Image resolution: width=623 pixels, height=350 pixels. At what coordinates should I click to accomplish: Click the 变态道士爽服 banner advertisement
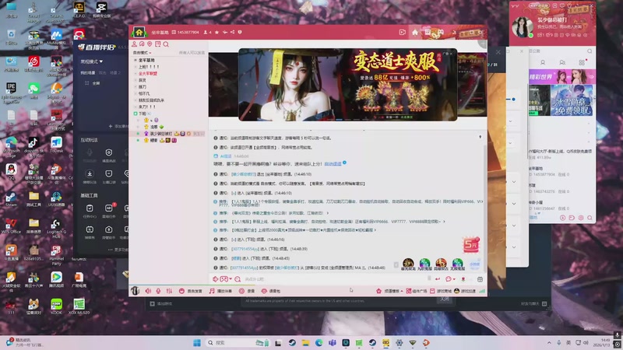[x=347, y=85]
